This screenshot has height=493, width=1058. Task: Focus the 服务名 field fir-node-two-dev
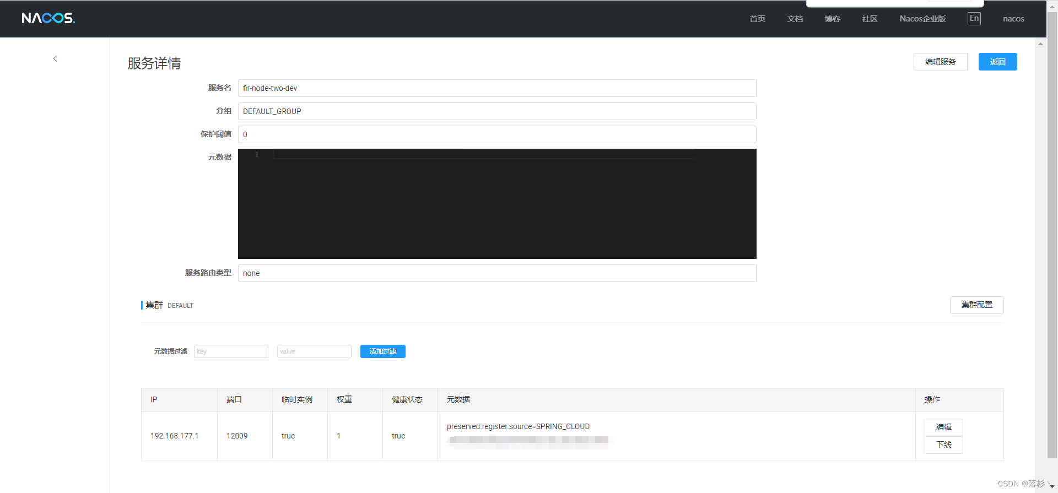click(x=497, y=88)
